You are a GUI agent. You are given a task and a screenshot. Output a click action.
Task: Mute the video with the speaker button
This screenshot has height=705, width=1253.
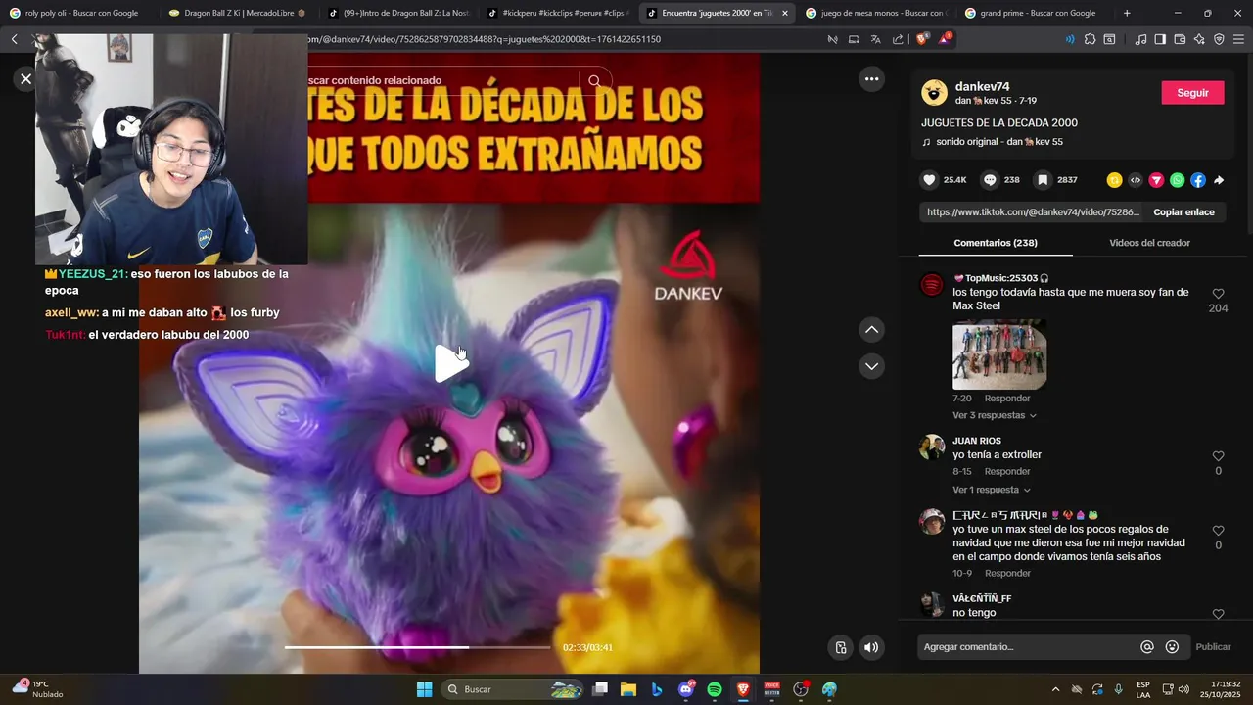(x=871, y=647)
